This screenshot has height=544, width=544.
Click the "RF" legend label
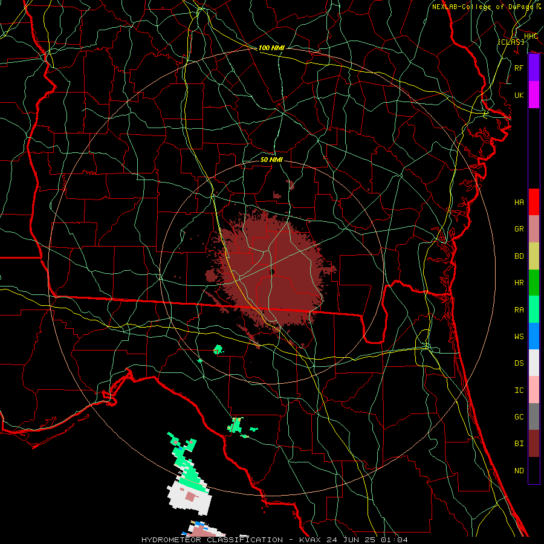point(519,68)
